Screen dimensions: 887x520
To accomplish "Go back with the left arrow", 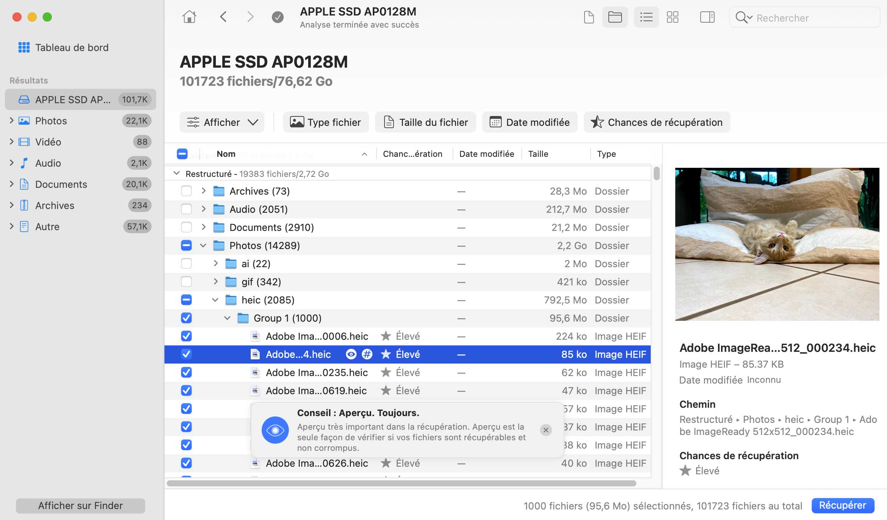I will point(223,17).
